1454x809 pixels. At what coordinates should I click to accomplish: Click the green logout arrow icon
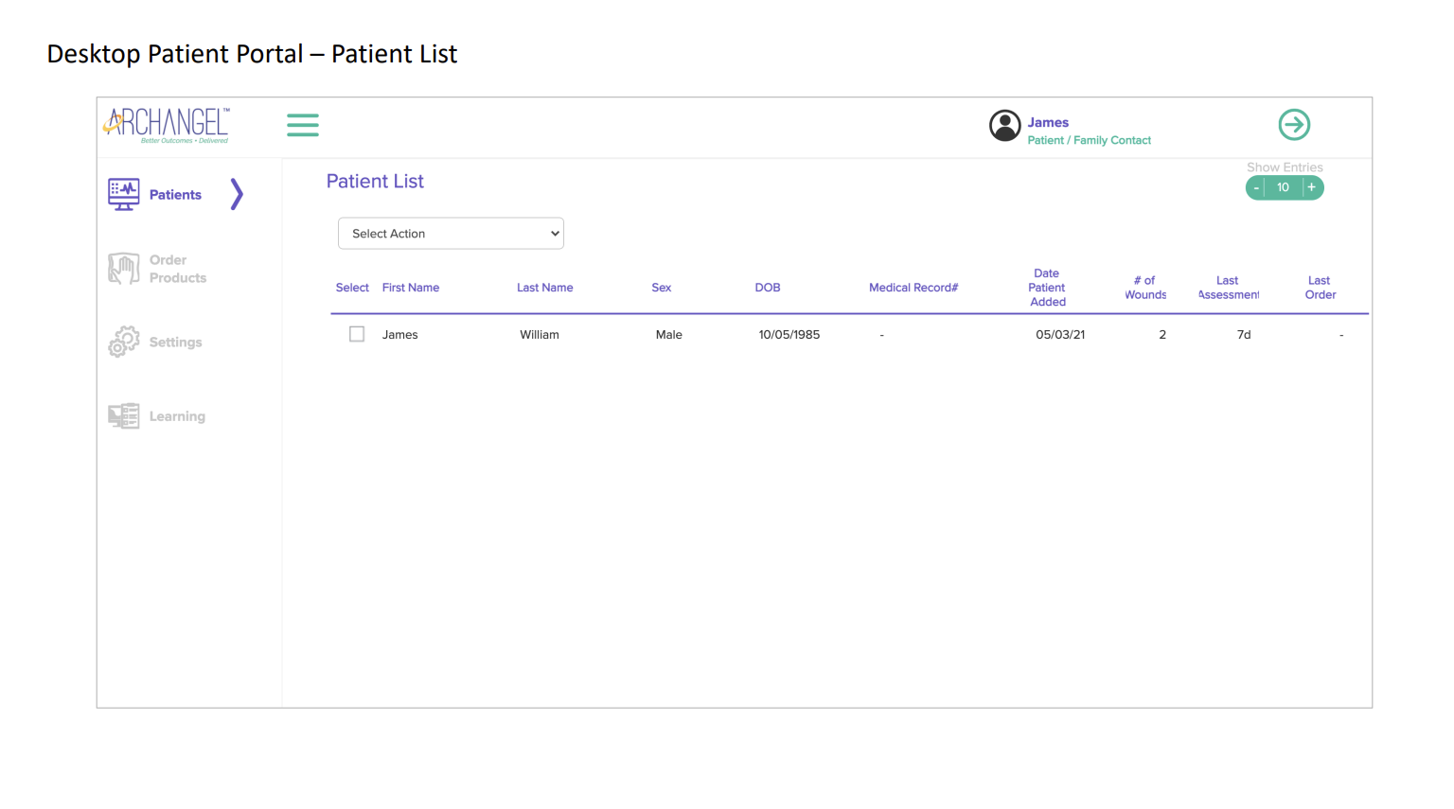coord(1294,125)
